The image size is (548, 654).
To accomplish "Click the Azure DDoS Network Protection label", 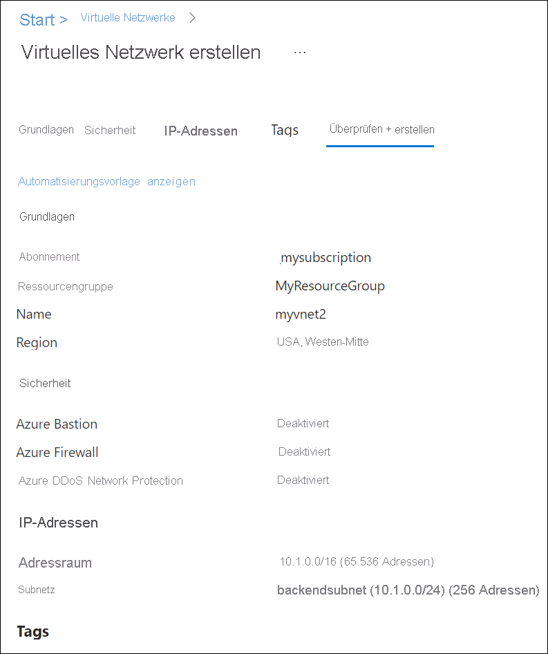I will (x=100, y=480).
